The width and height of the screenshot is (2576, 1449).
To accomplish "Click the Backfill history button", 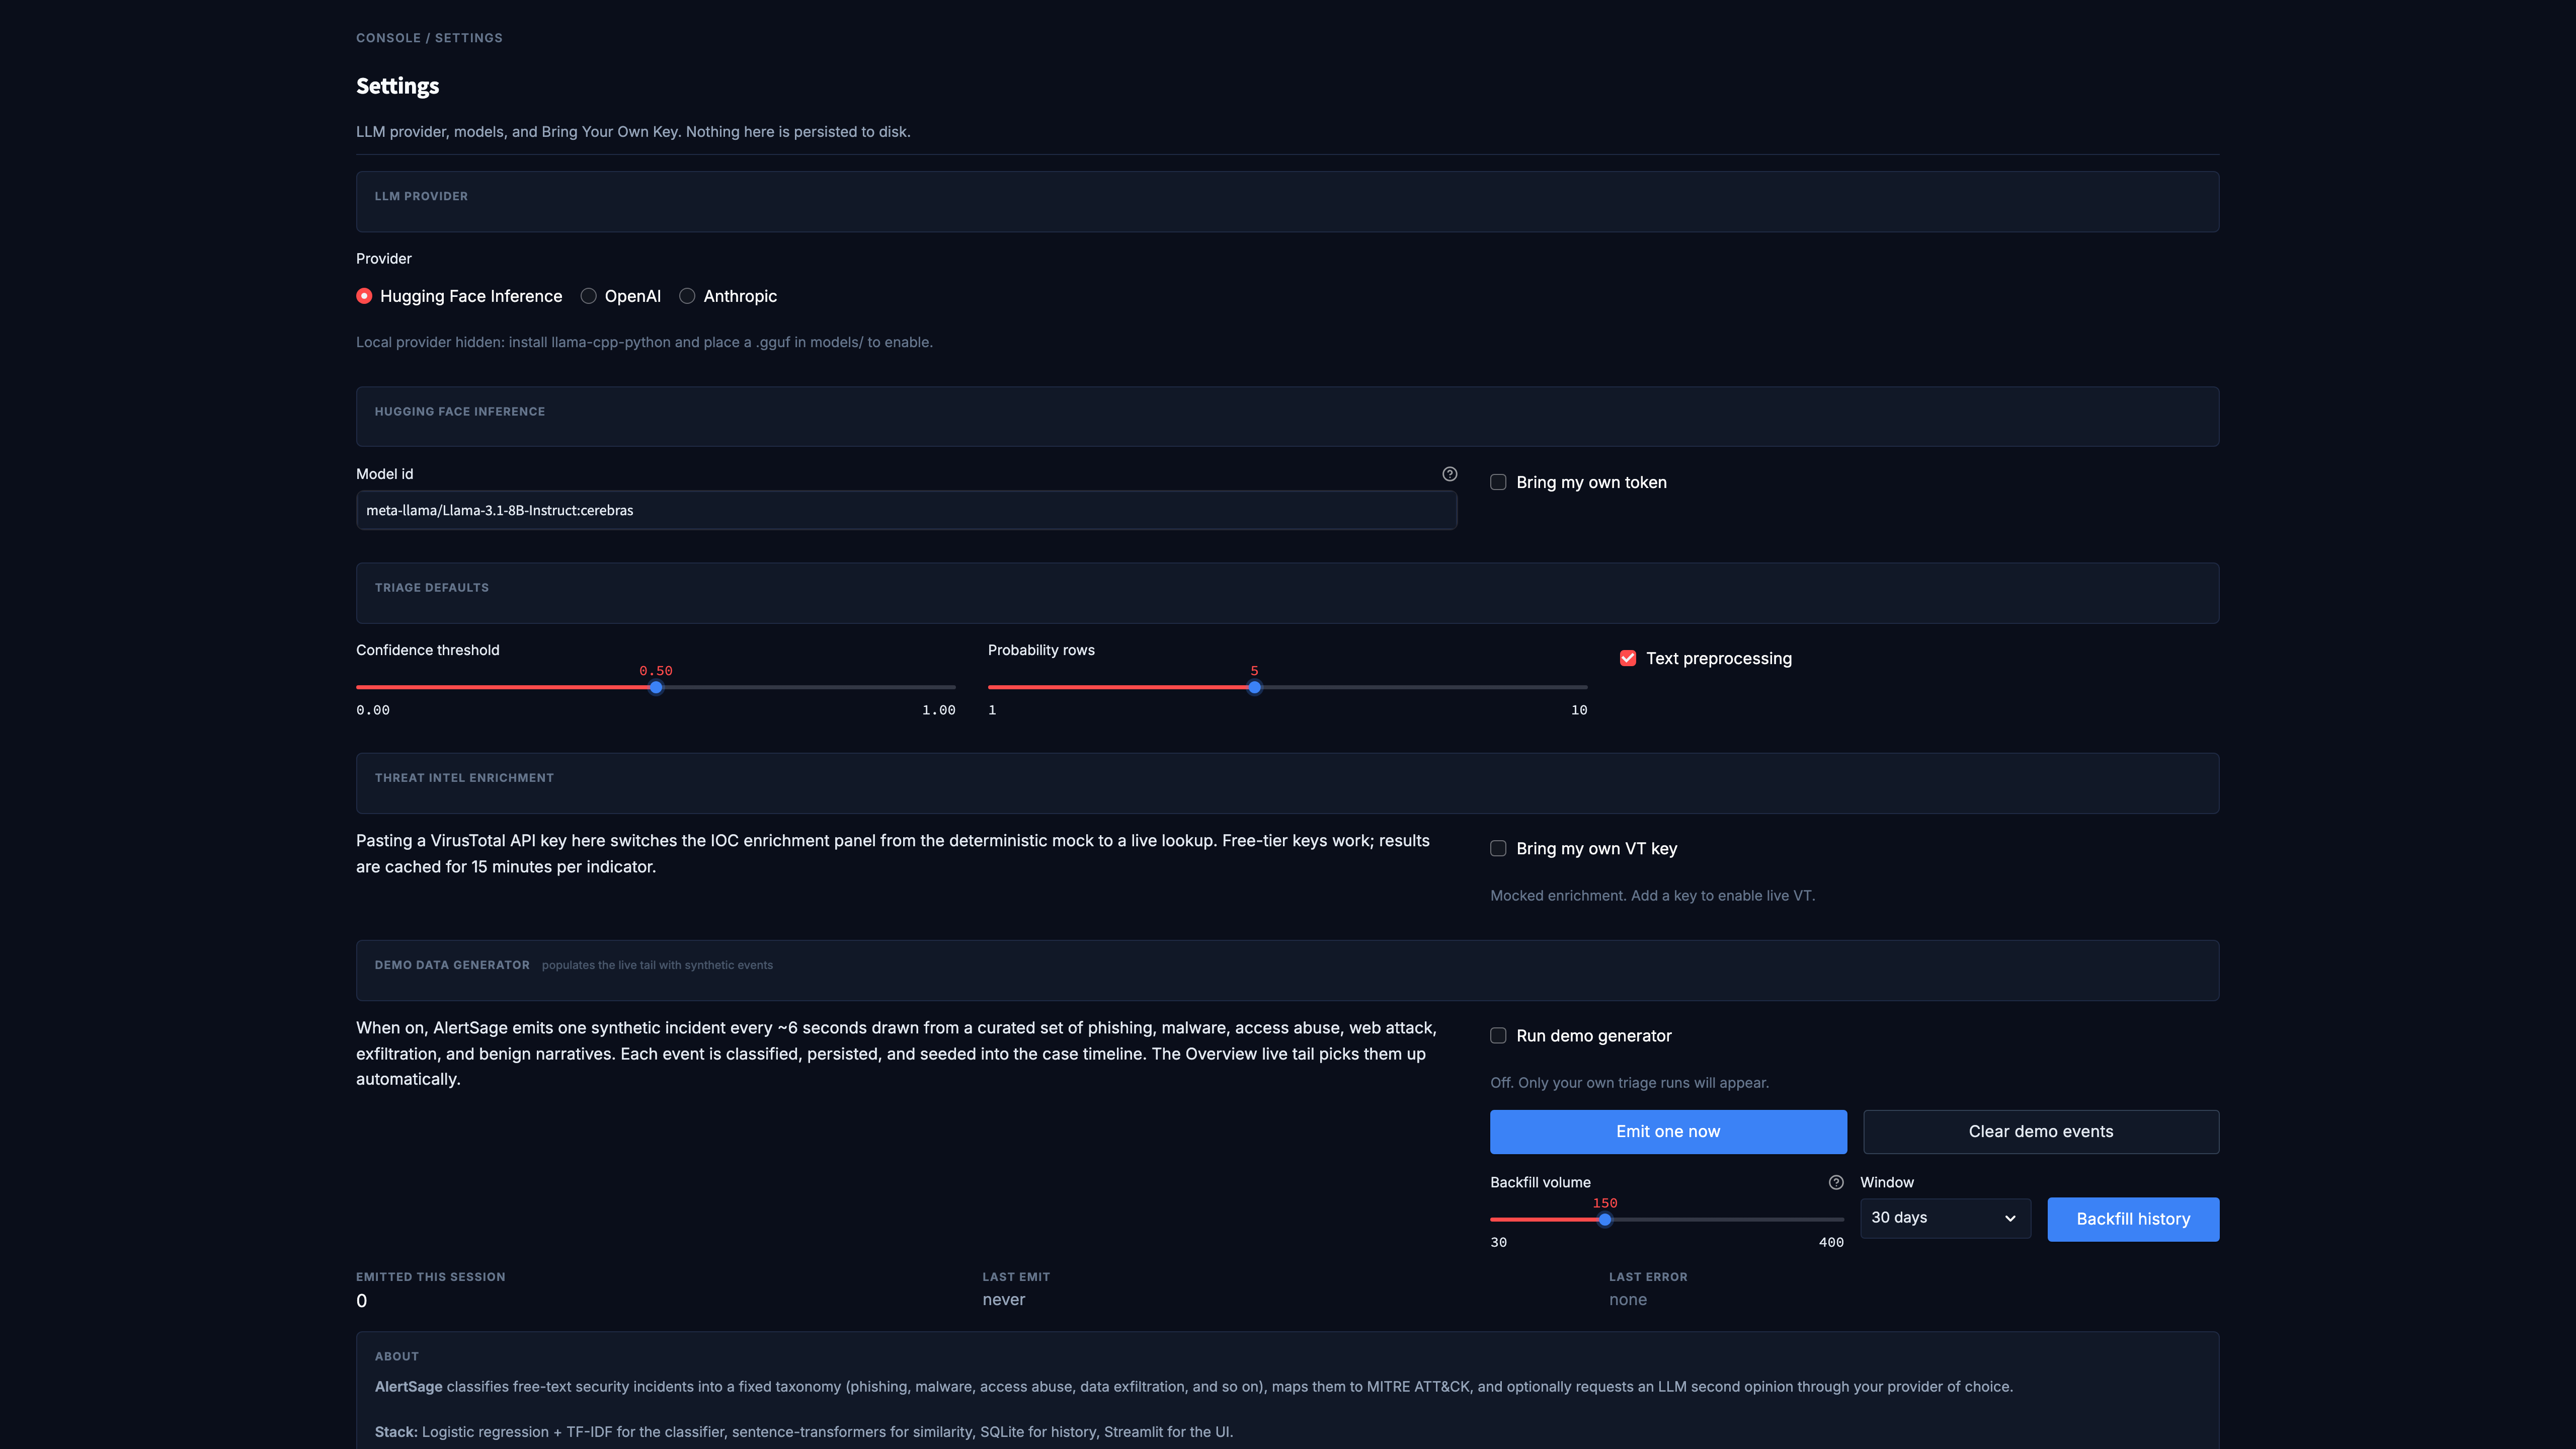I will 2133,1219.
